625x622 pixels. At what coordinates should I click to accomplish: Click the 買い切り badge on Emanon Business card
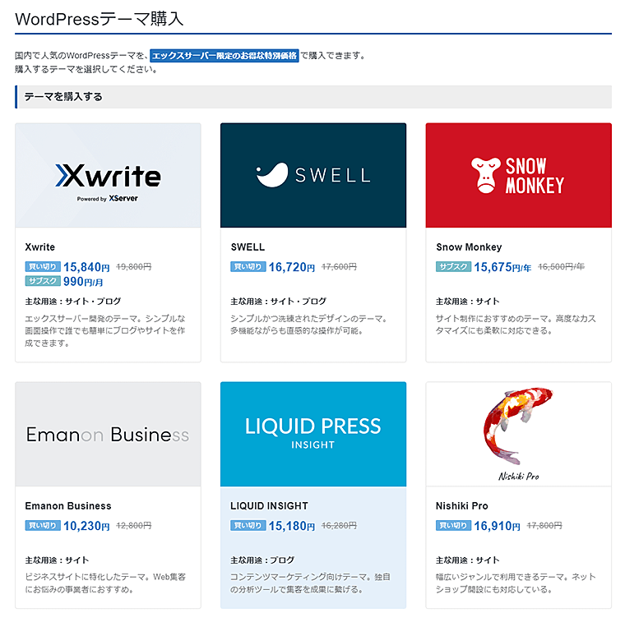43,525
